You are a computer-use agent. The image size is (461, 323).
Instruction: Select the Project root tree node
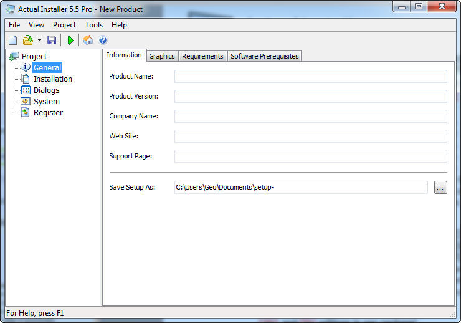[34, 57]
